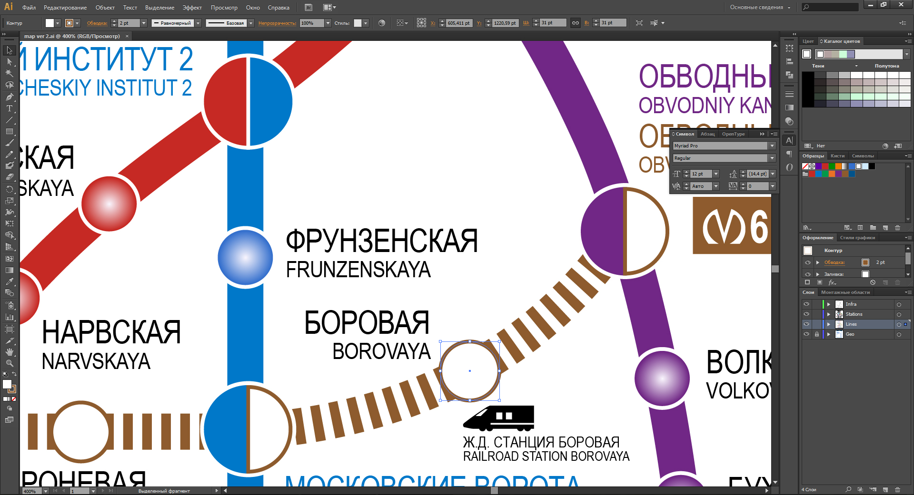The height and width of the screenshot is (495, 914).
Task: Select the Pen tool
Action: [x=9, y=97]
